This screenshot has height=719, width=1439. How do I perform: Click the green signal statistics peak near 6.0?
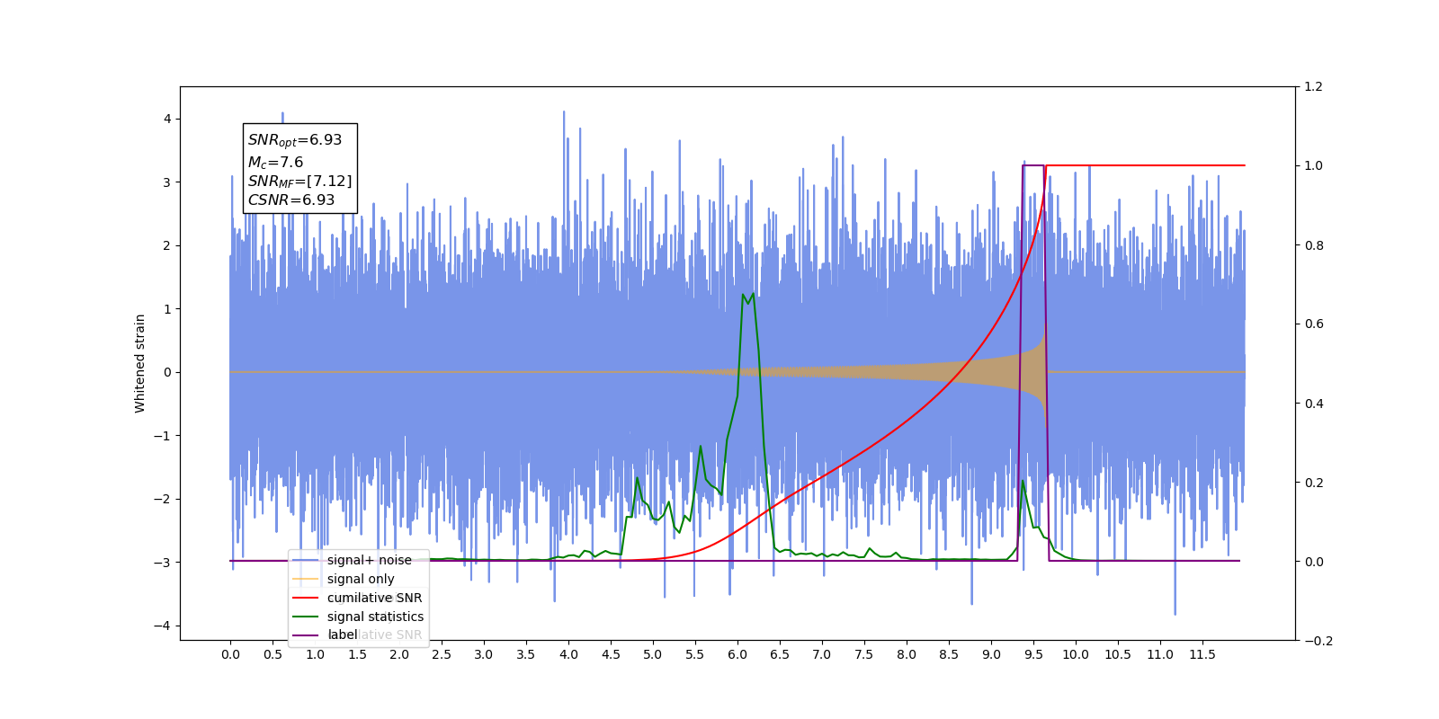click(x=748, y=297)
